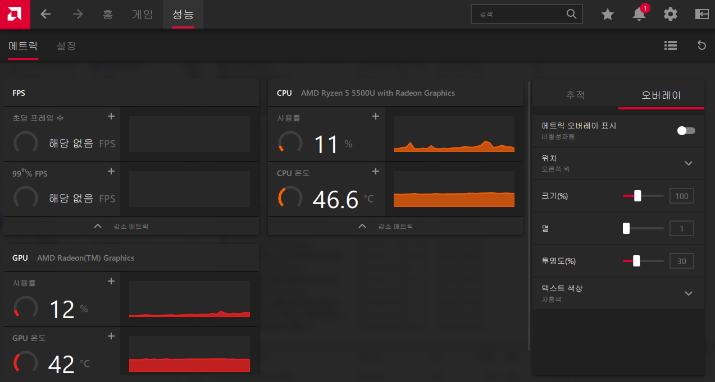
Task: Click the AMD logo icon
Action: point(15,14)
